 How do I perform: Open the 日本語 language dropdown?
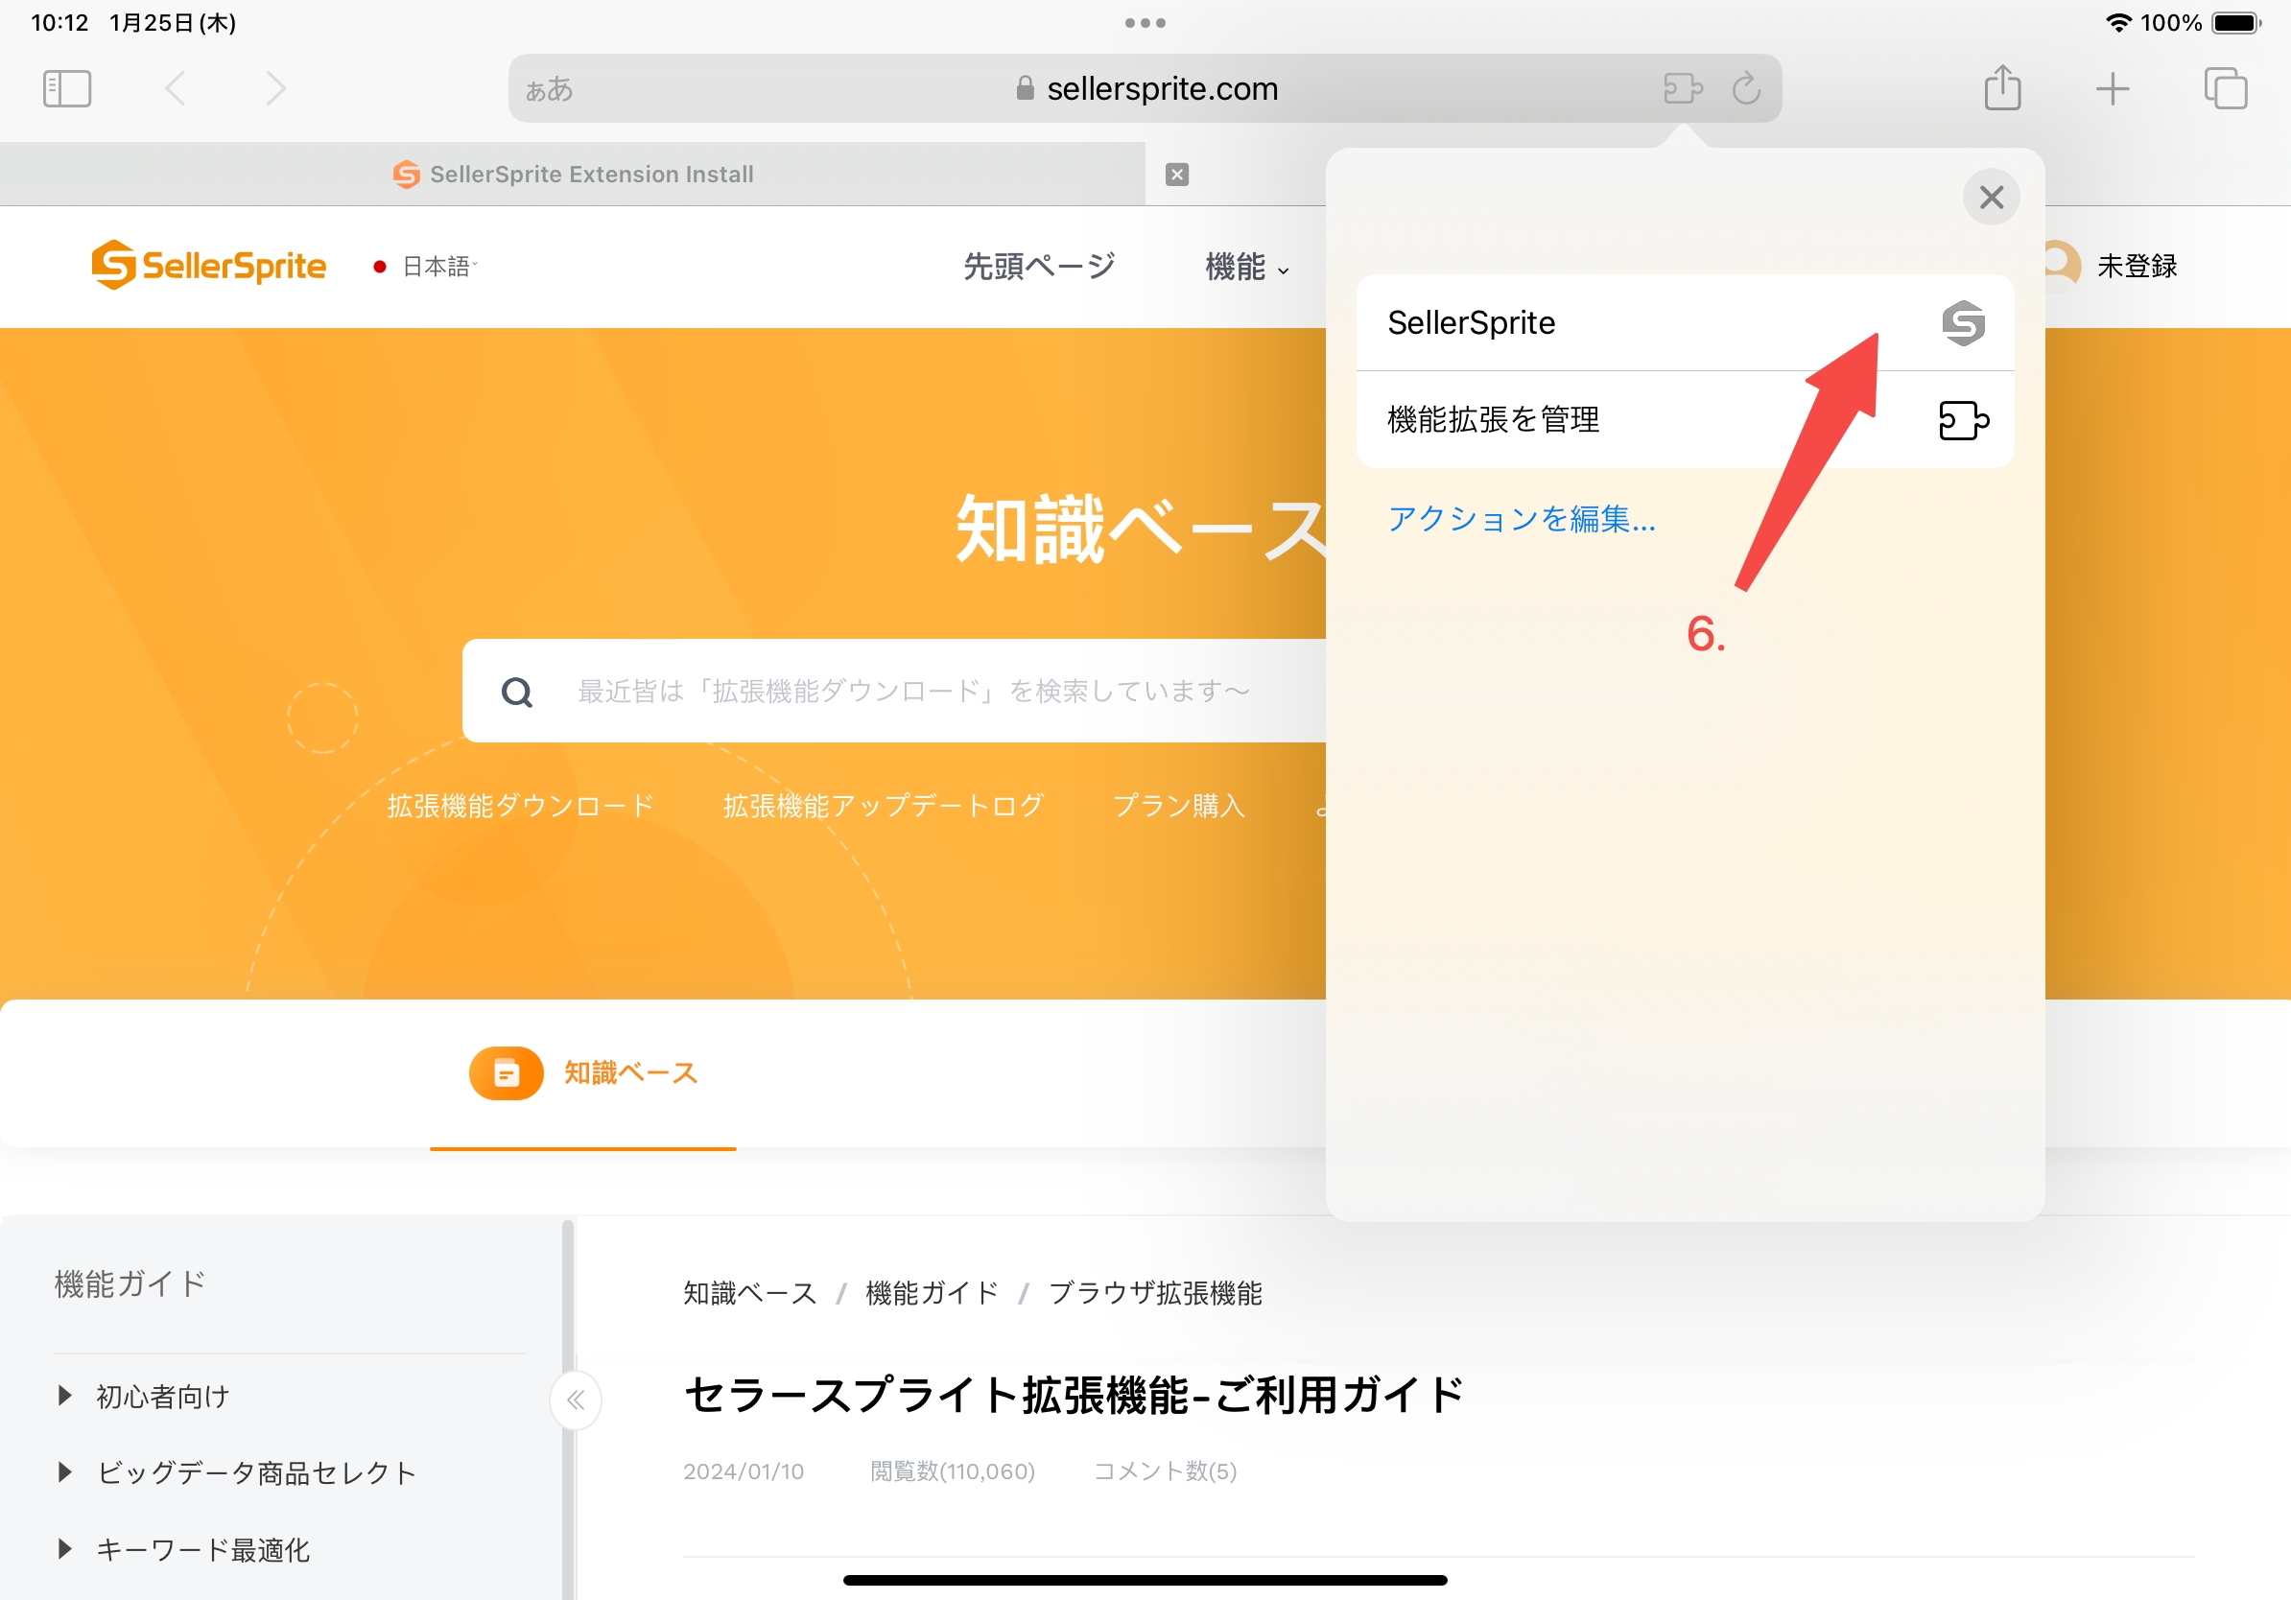coord(438,267)
